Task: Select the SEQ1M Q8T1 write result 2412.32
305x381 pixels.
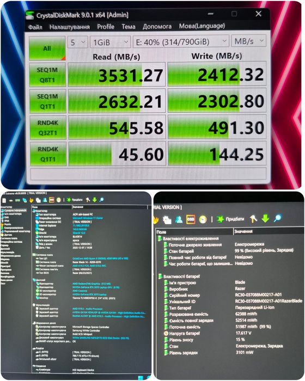Action: pos(217,74)
